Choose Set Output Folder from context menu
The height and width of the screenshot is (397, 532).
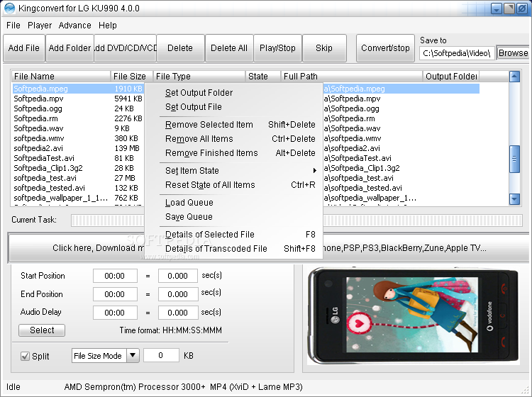tap(233, 93)
